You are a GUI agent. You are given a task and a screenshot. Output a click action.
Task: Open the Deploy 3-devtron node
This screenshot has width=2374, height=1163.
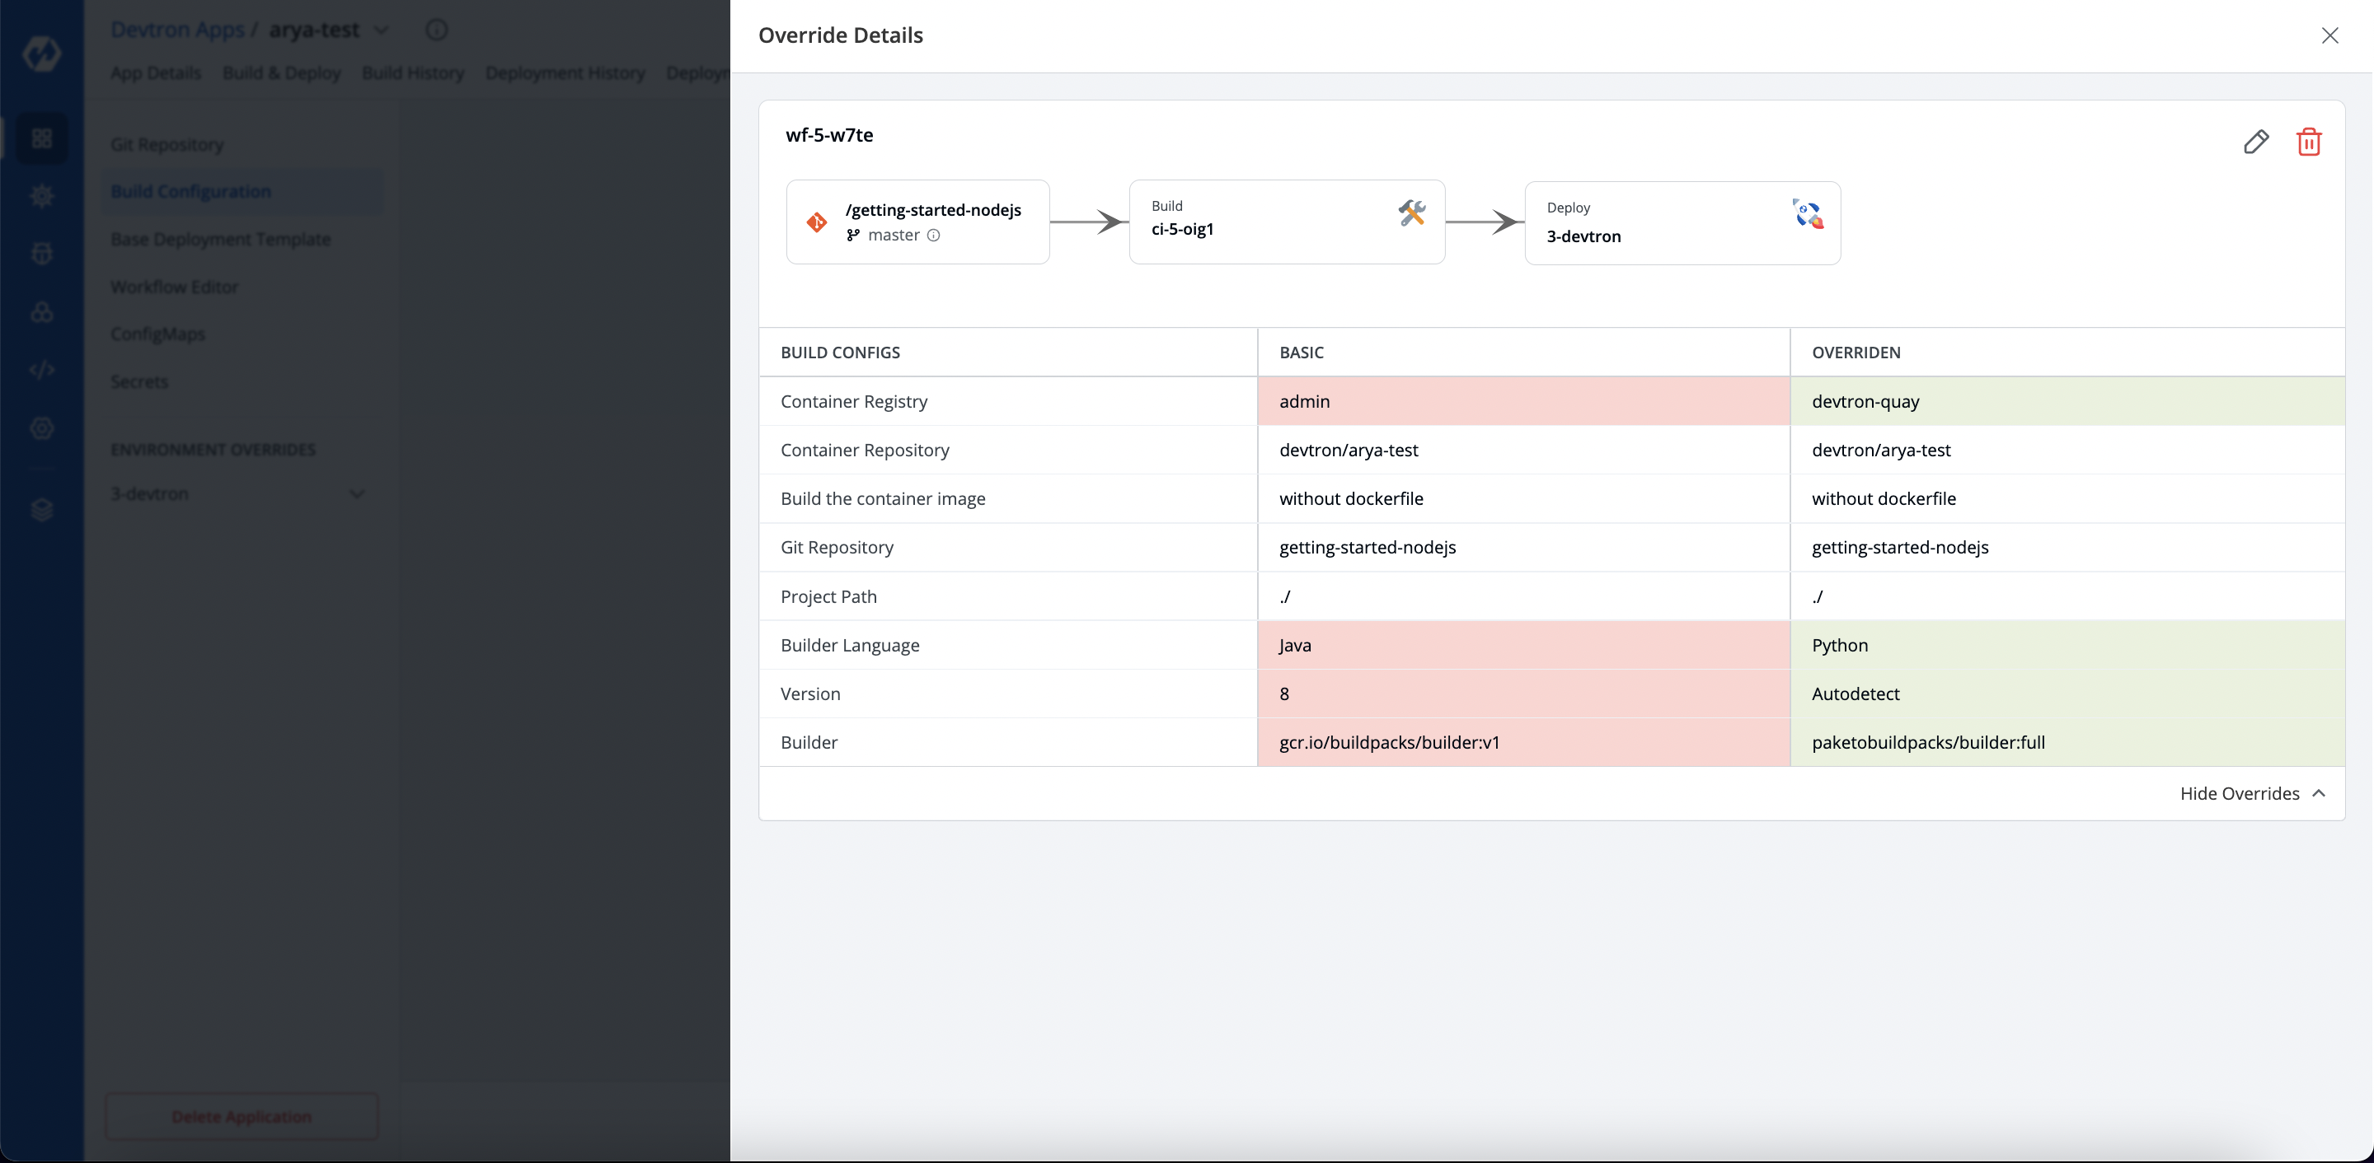click(x=1682, y=223)
